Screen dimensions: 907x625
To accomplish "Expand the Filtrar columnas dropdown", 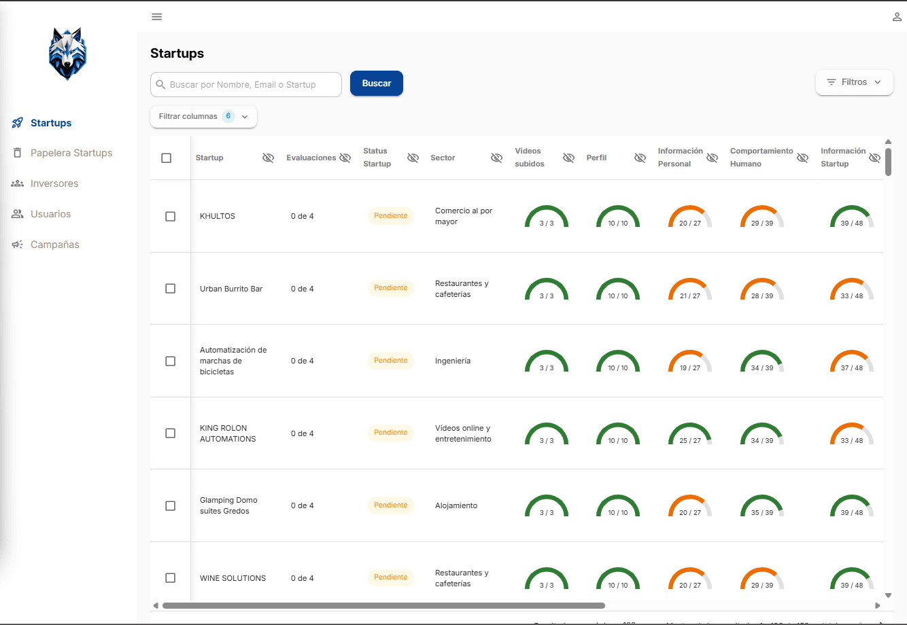I will (x=204, y=116).
